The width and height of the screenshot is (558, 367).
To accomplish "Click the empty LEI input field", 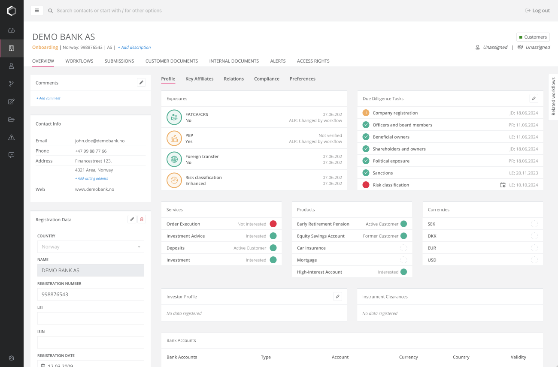I will point(91,318).
